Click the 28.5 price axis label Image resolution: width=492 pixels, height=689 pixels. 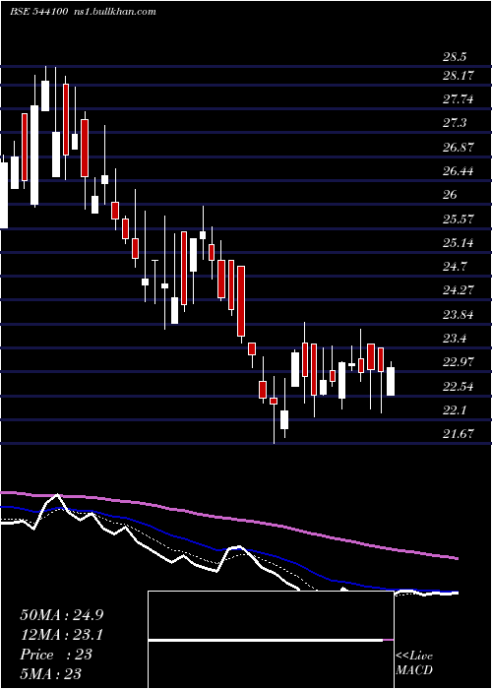[455, 57]
